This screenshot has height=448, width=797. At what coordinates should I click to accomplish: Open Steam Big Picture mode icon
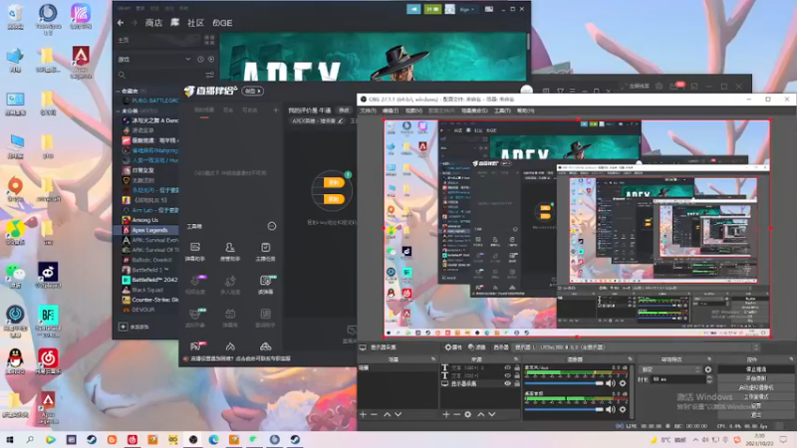(489, 9)
